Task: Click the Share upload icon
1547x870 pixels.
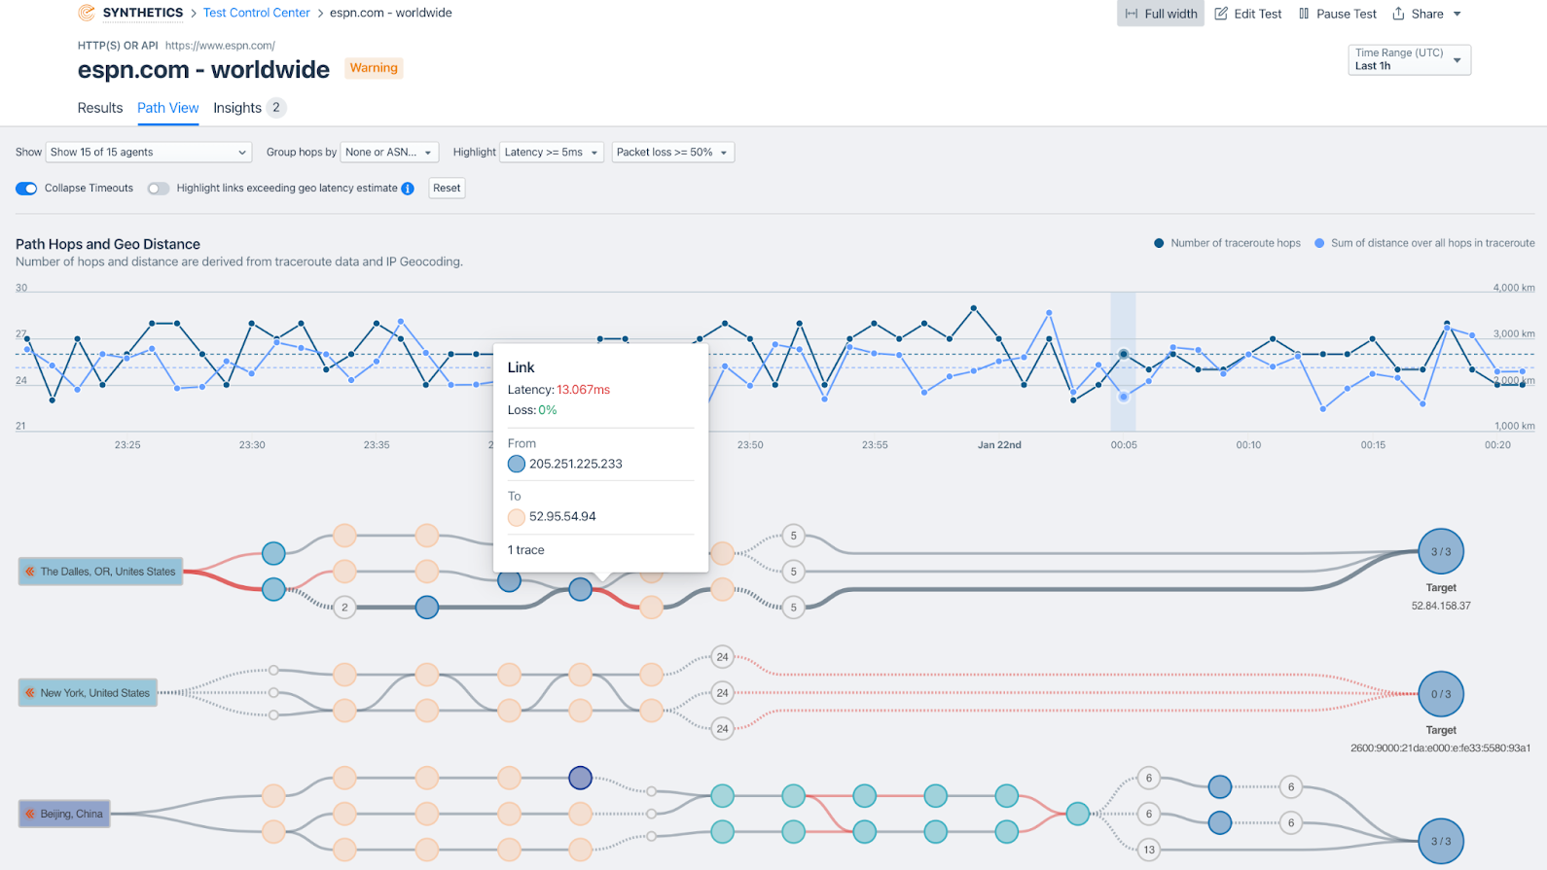Action: (1398, 14)
